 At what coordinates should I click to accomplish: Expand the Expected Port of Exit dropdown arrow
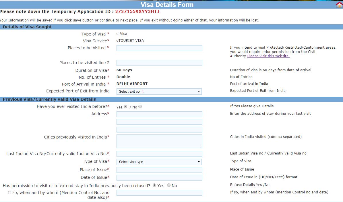pyautogui.click(x=199, y=91)
